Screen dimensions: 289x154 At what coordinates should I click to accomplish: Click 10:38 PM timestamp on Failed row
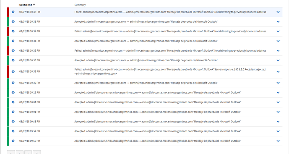[30, 12]
